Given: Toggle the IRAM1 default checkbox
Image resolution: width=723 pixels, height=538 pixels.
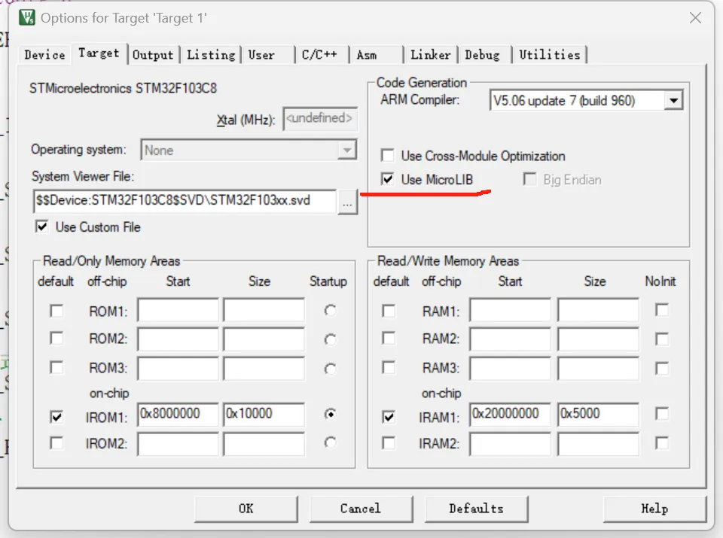Looking at the screenshot, I should [389, 417].
